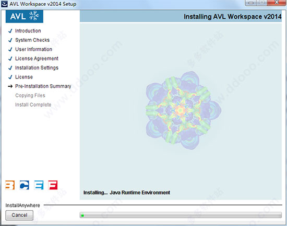Click the orange B product icon
Viewport: 287px width, 226px height.
click(10, 185)
